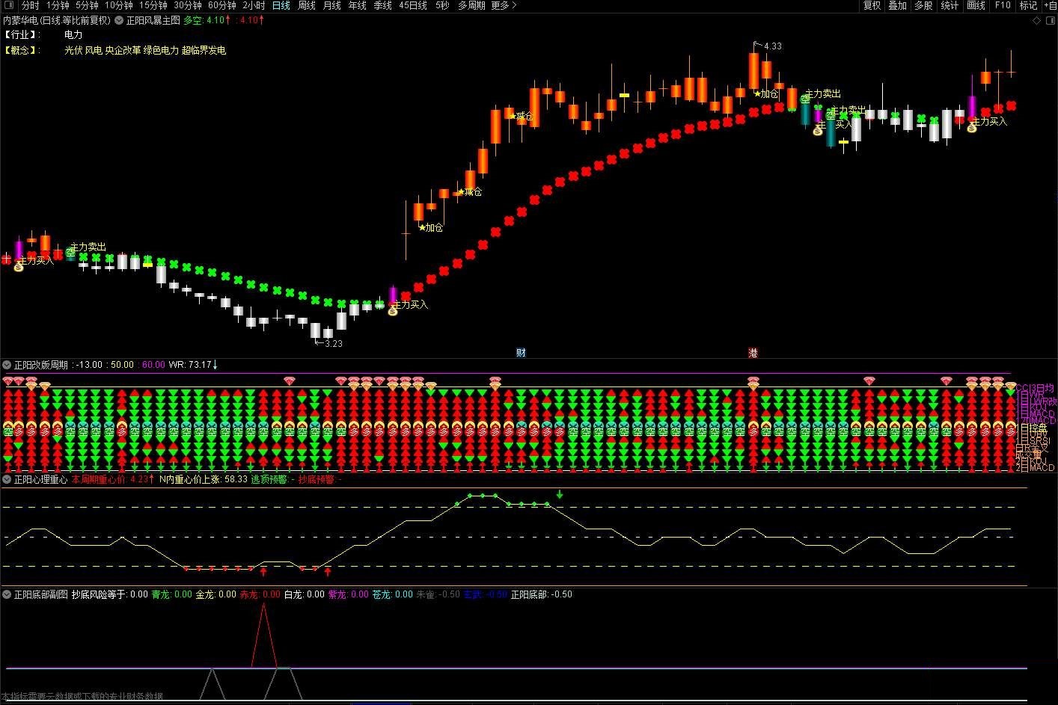Select the 5秒 period
Screen dimensions: 1058x705
coord(442,5)
